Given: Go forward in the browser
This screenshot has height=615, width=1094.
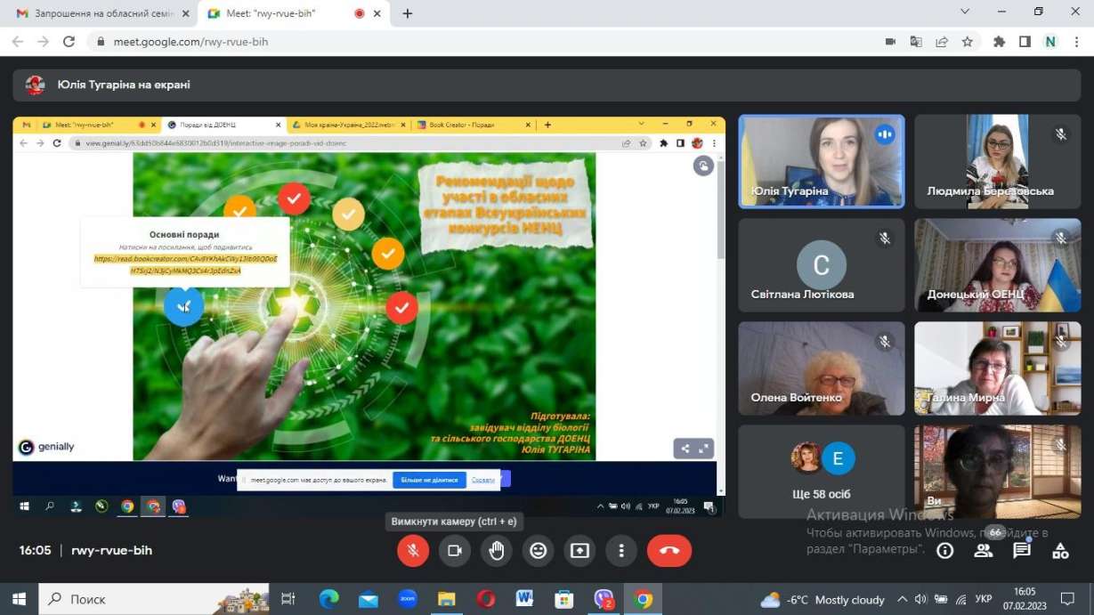Looking at the screenshot, I should point(43,42).
